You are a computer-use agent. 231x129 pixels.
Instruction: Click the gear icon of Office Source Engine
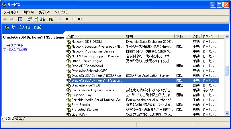click(x=69, y=61)
